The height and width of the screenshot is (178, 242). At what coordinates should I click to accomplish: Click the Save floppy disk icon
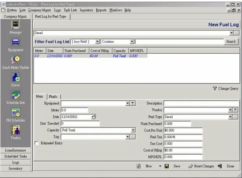point(166,166)
